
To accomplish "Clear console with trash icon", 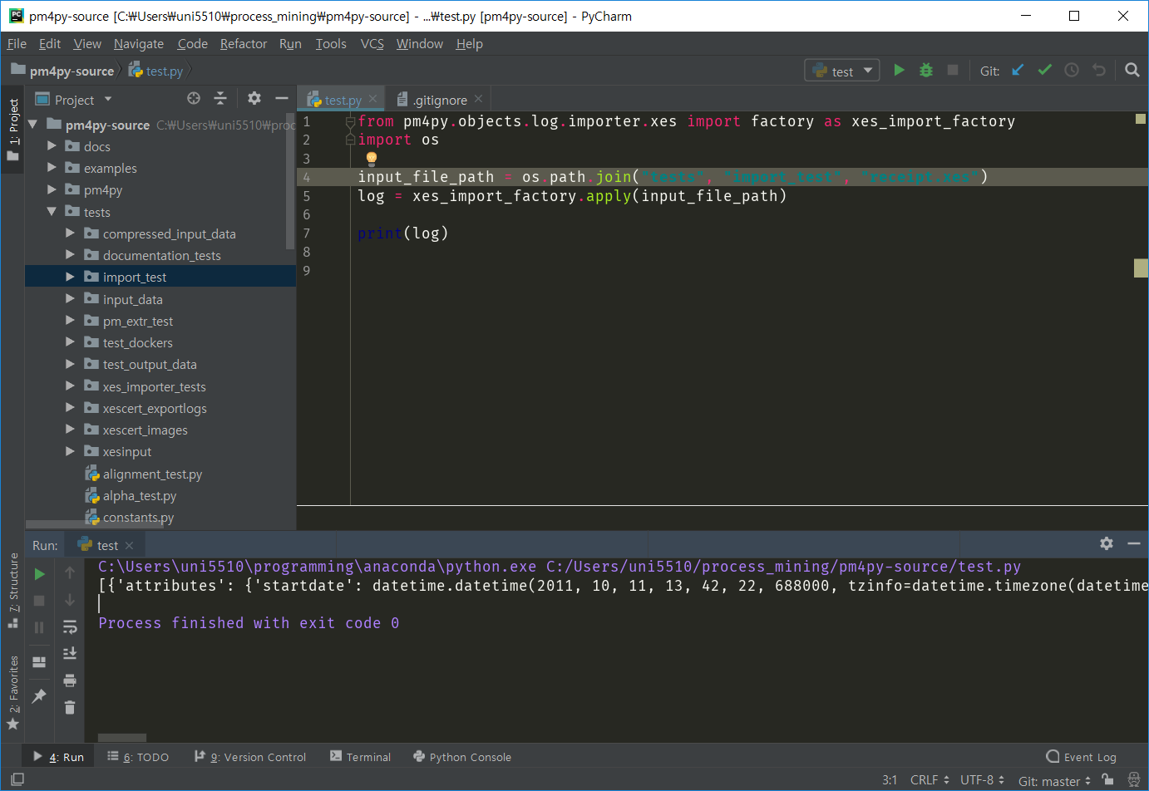I will pyautogui.click(x=70, y=707).
